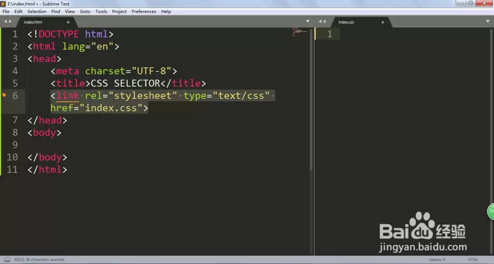The image size is (494, 264).
Task: Close index.html tab via unsaved dot
Action: 68,22
